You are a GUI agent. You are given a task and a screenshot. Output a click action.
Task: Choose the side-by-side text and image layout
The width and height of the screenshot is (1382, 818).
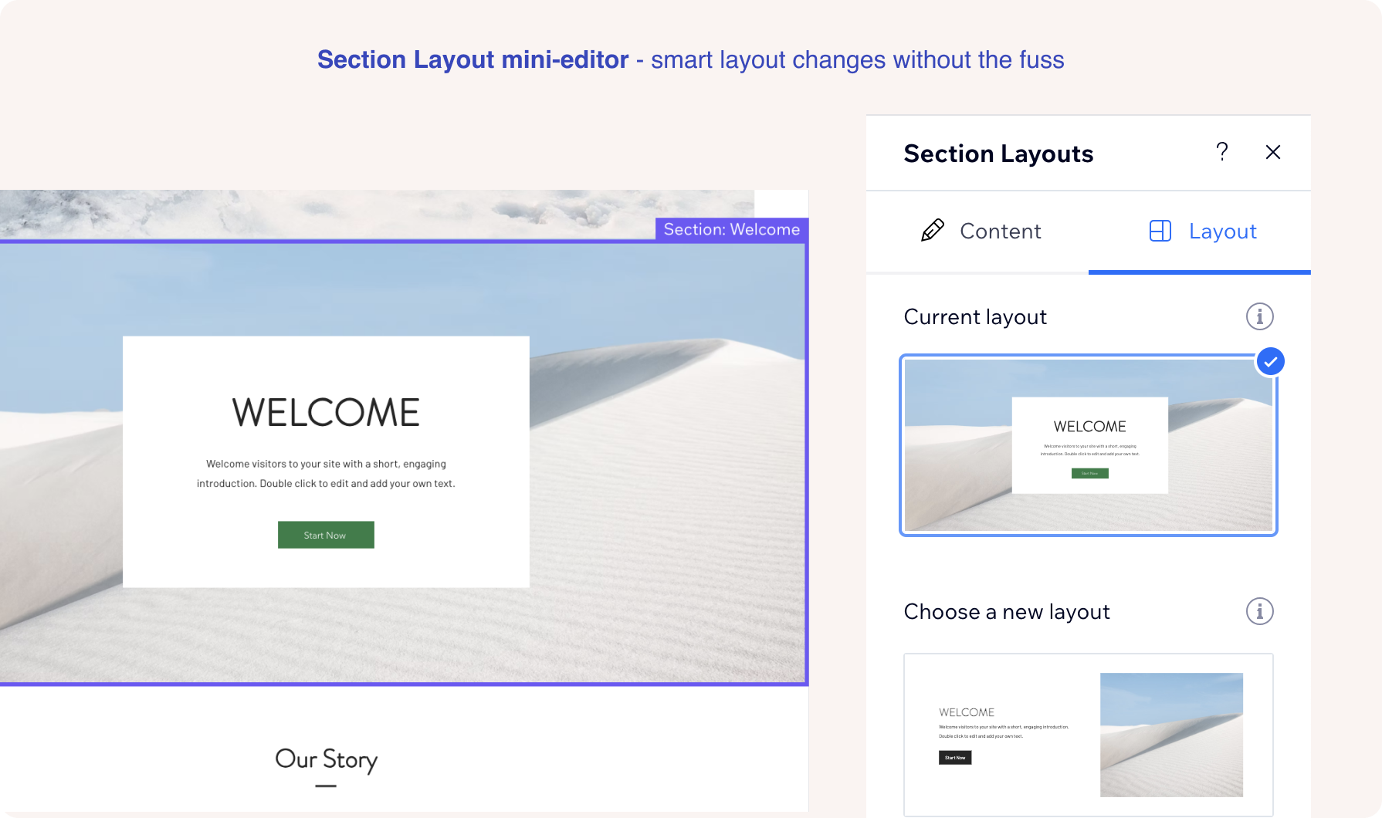(1088, 733)
